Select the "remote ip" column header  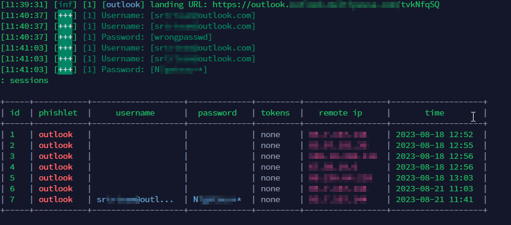click(x=340, y=113)
